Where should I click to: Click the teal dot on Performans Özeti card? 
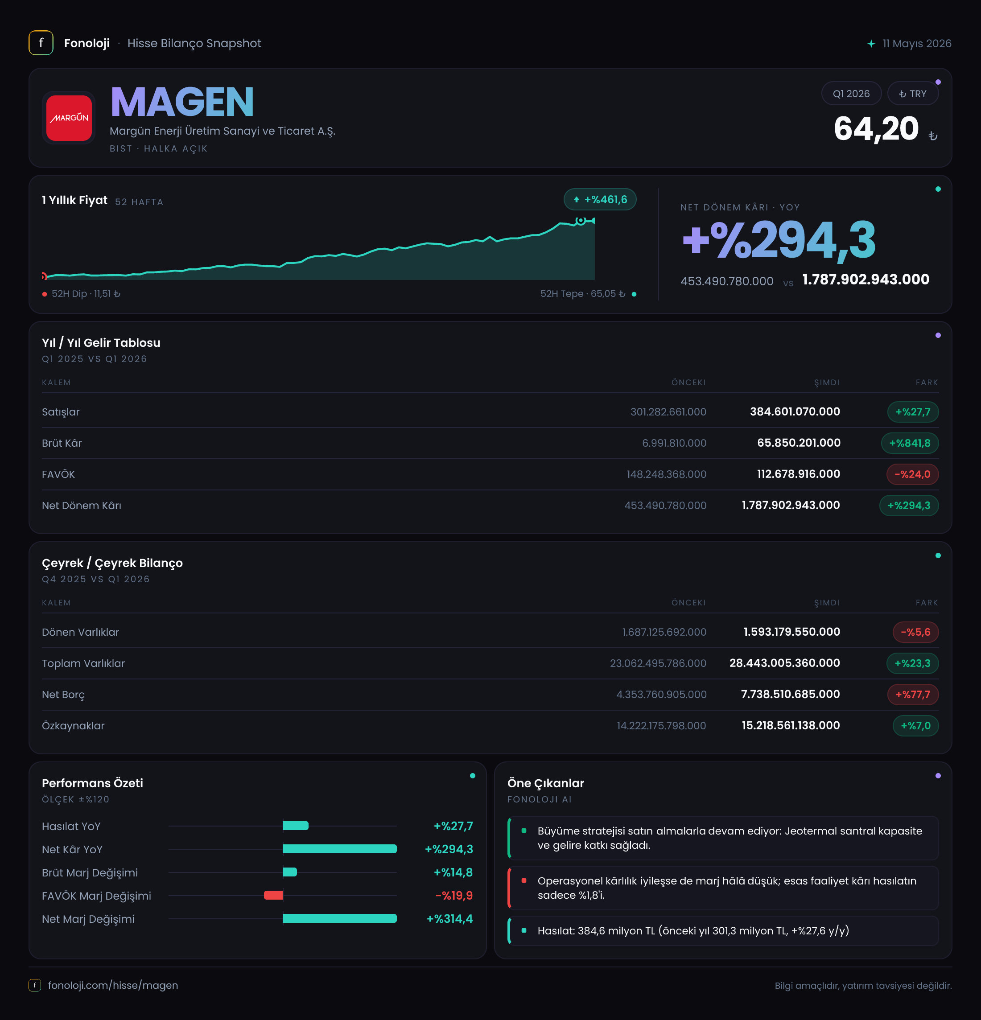point(473,775)
